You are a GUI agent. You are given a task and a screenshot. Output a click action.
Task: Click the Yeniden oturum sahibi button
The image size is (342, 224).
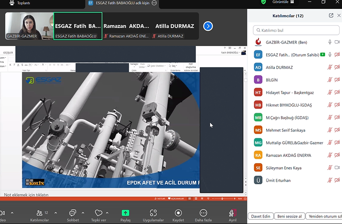(324, 216)
